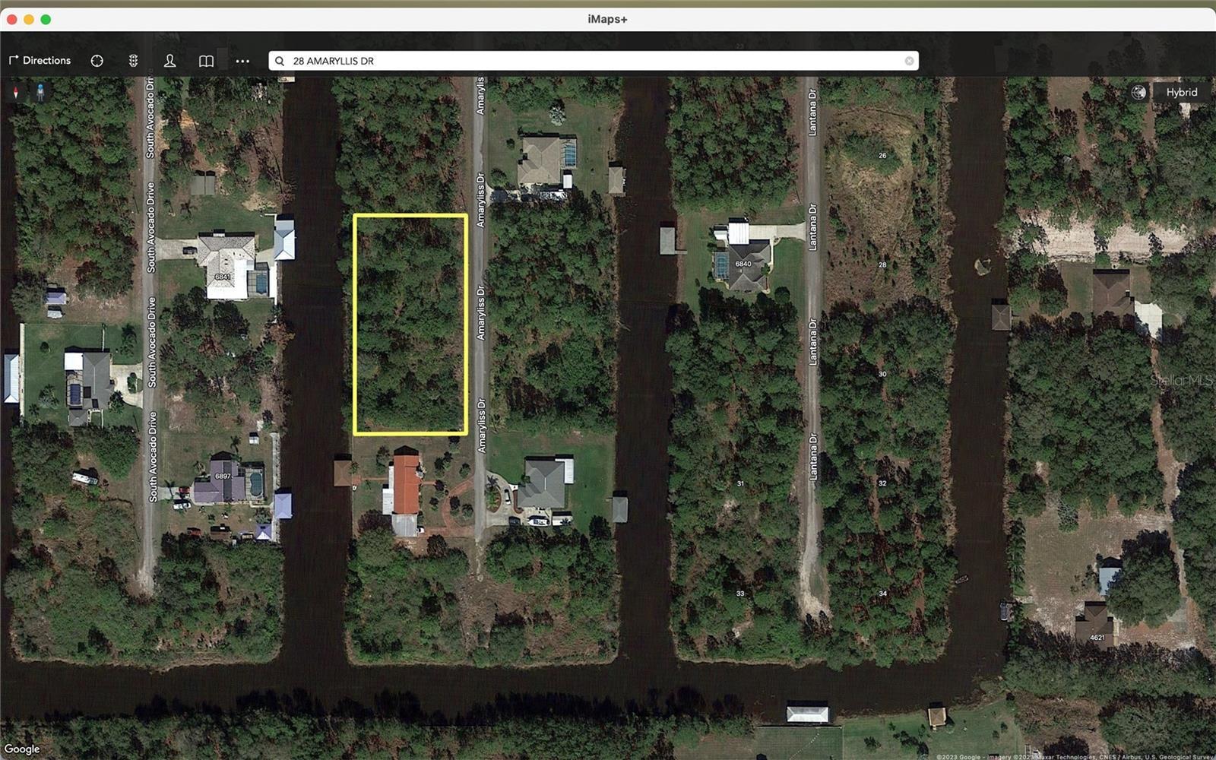Click lot number 34 on map
The width and height of the screenshot is (1216, 760).
[x=882, y=593]
